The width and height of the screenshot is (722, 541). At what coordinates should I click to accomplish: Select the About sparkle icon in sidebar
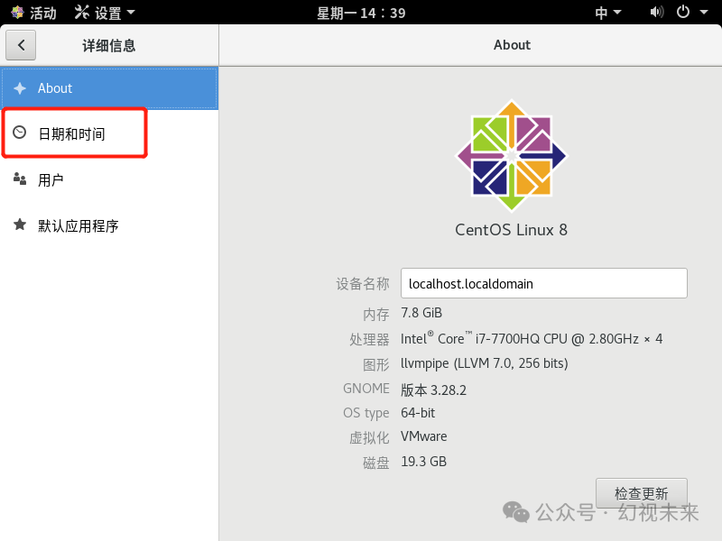pos(20,88)
